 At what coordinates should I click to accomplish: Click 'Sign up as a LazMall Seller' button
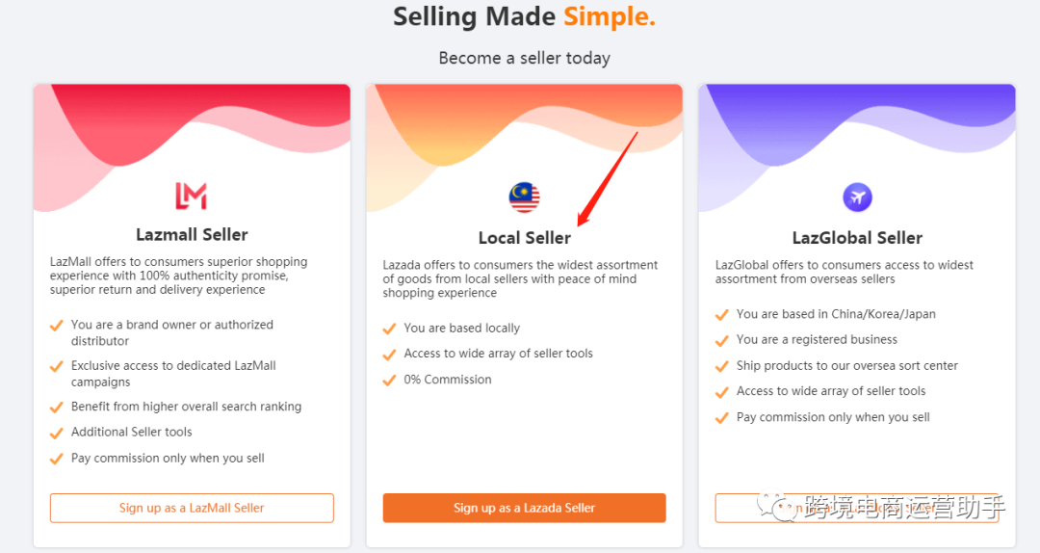pyautogui.click(x=192, y=508)
